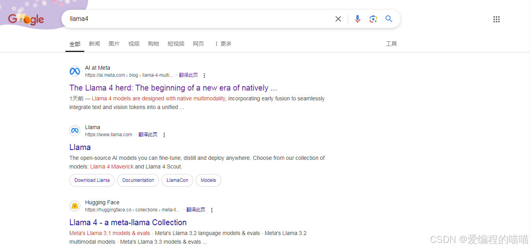Screen dimensions: 530x248
Task: Switch to the 新闻 news tab
Action: [x=95, y=44]
